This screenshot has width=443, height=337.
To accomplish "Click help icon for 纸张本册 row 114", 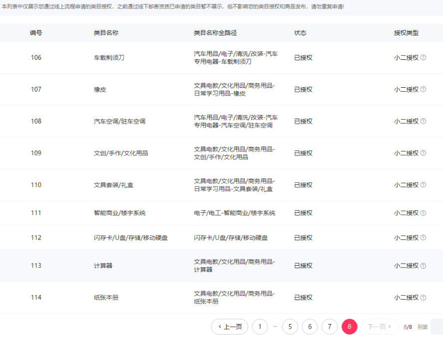I will click(x=423, y=298).
